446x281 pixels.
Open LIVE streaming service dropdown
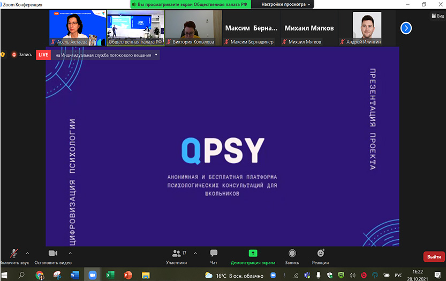[156, 55]
